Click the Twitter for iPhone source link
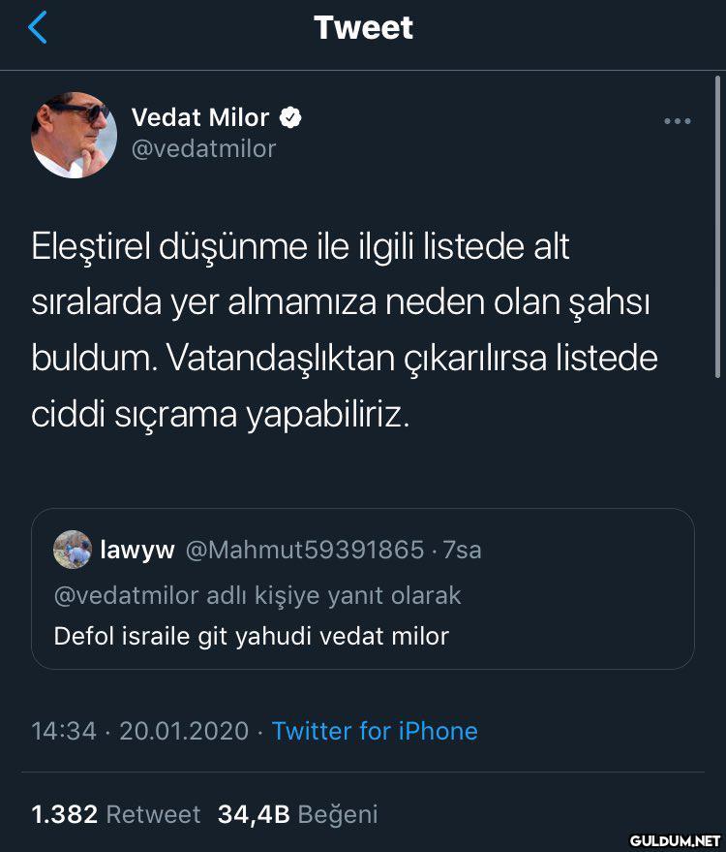Screen dimensions: 726x852 tap(375, 730)
